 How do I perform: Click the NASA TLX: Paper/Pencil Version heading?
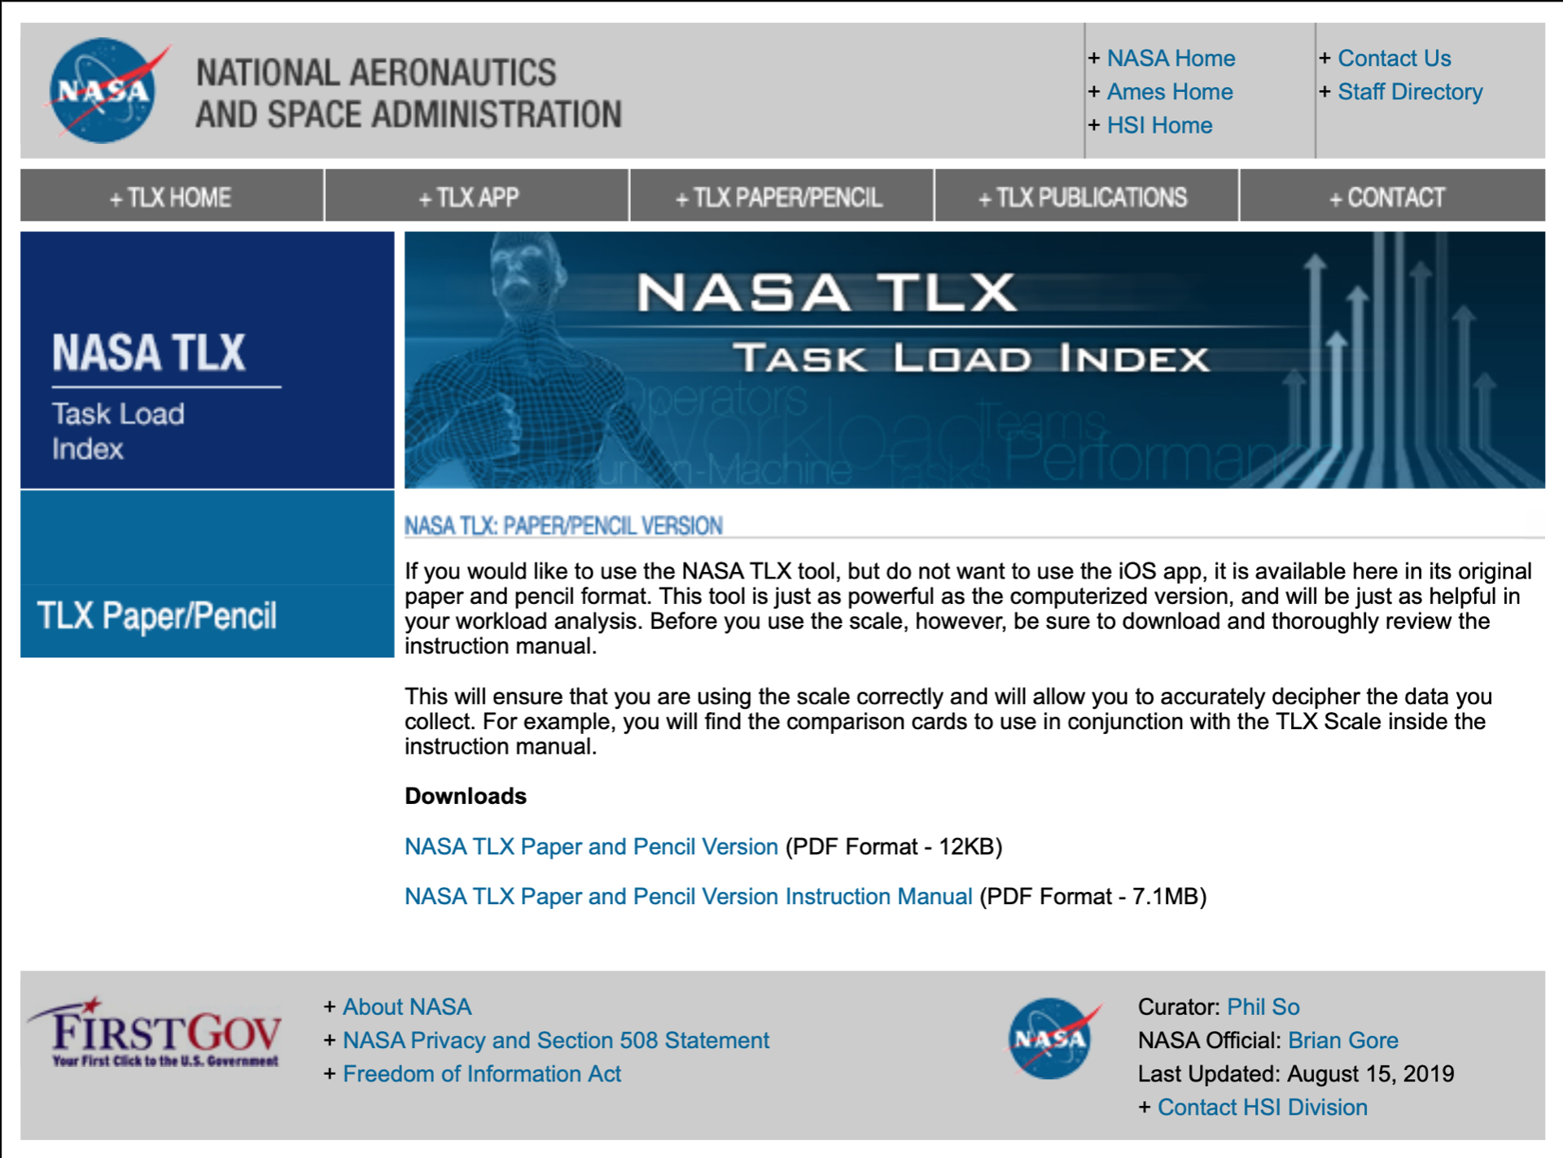(563, 526)
